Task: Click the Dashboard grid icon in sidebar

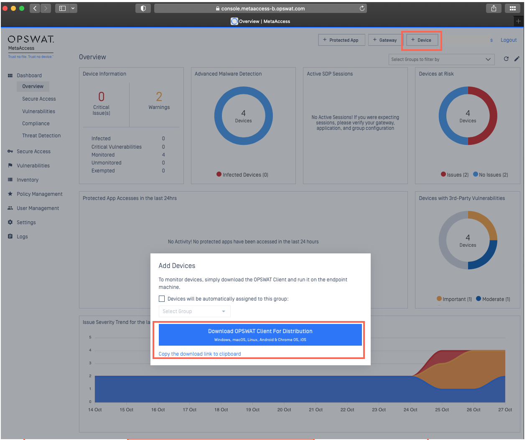Action: coord(10,76)
